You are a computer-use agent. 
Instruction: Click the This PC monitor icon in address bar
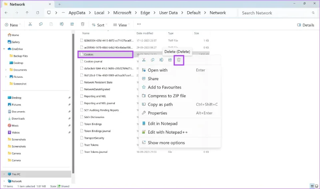coord(49,13)
